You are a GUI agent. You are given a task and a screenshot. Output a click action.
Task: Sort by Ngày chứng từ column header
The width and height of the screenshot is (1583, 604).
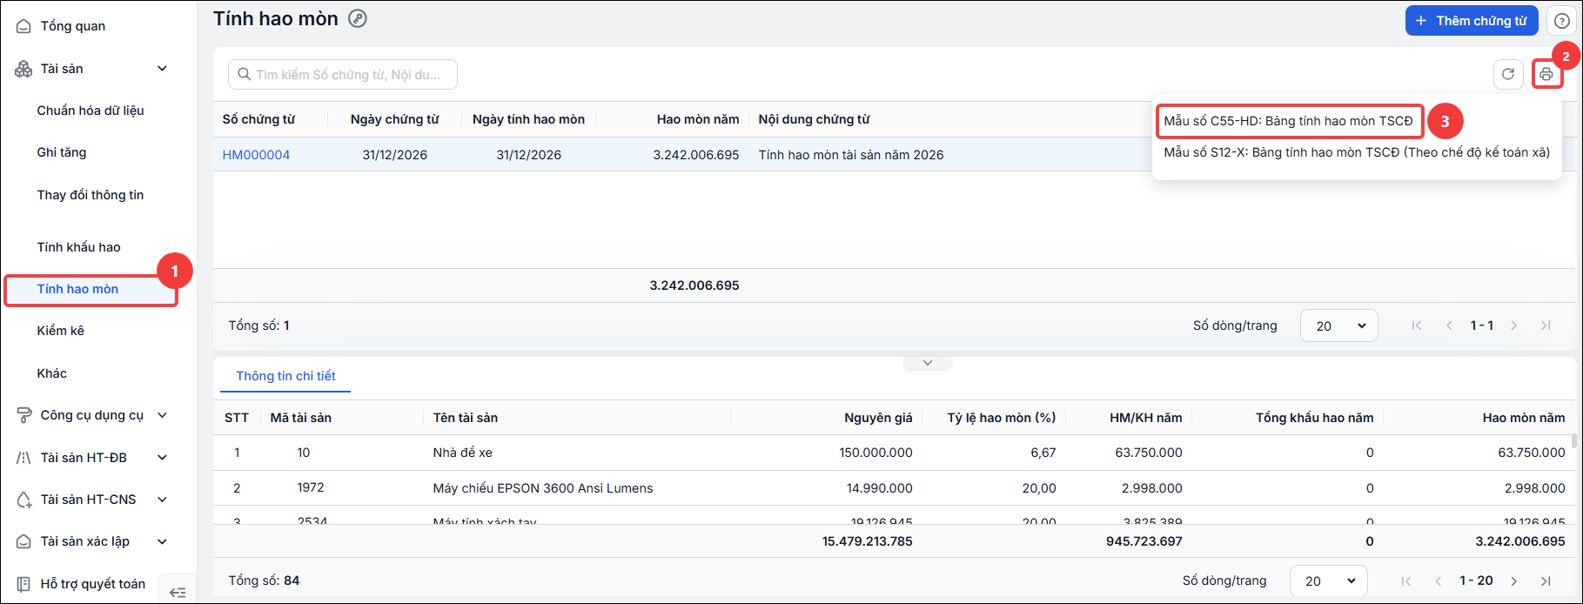pos(395,119)
